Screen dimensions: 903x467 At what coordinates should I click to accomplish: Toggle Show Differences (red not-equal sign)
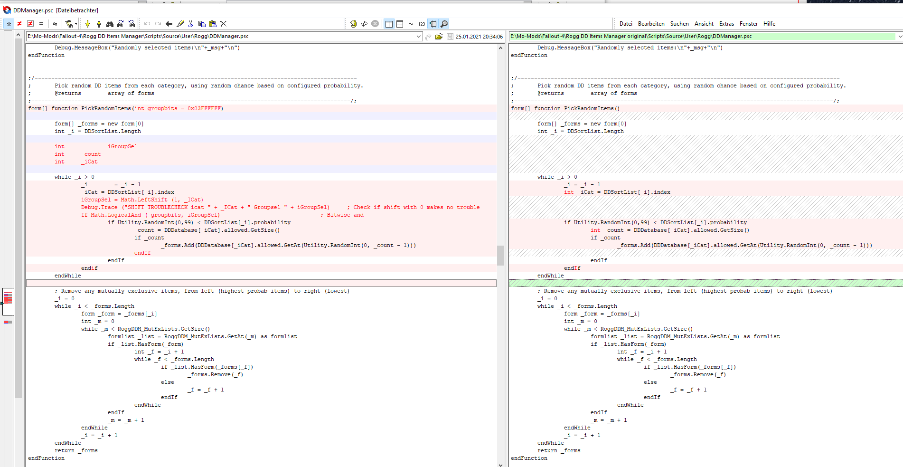19,24
